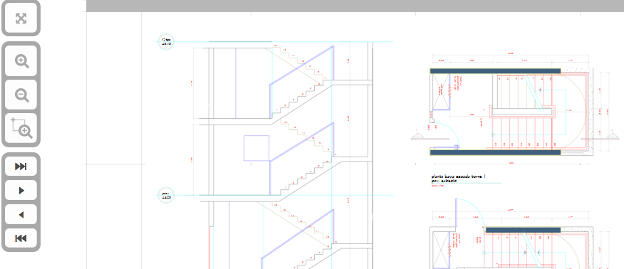
Task: Jump to the last page of the drawing
Action: [21, 167]
